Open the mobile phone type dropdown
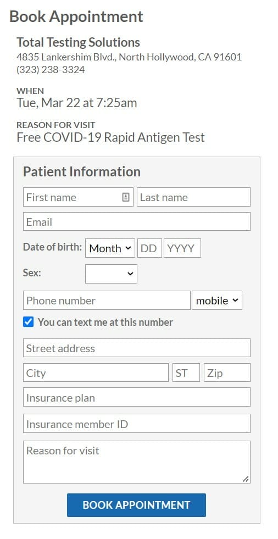The width and height of the screenshot is (278, 539). 217,301
